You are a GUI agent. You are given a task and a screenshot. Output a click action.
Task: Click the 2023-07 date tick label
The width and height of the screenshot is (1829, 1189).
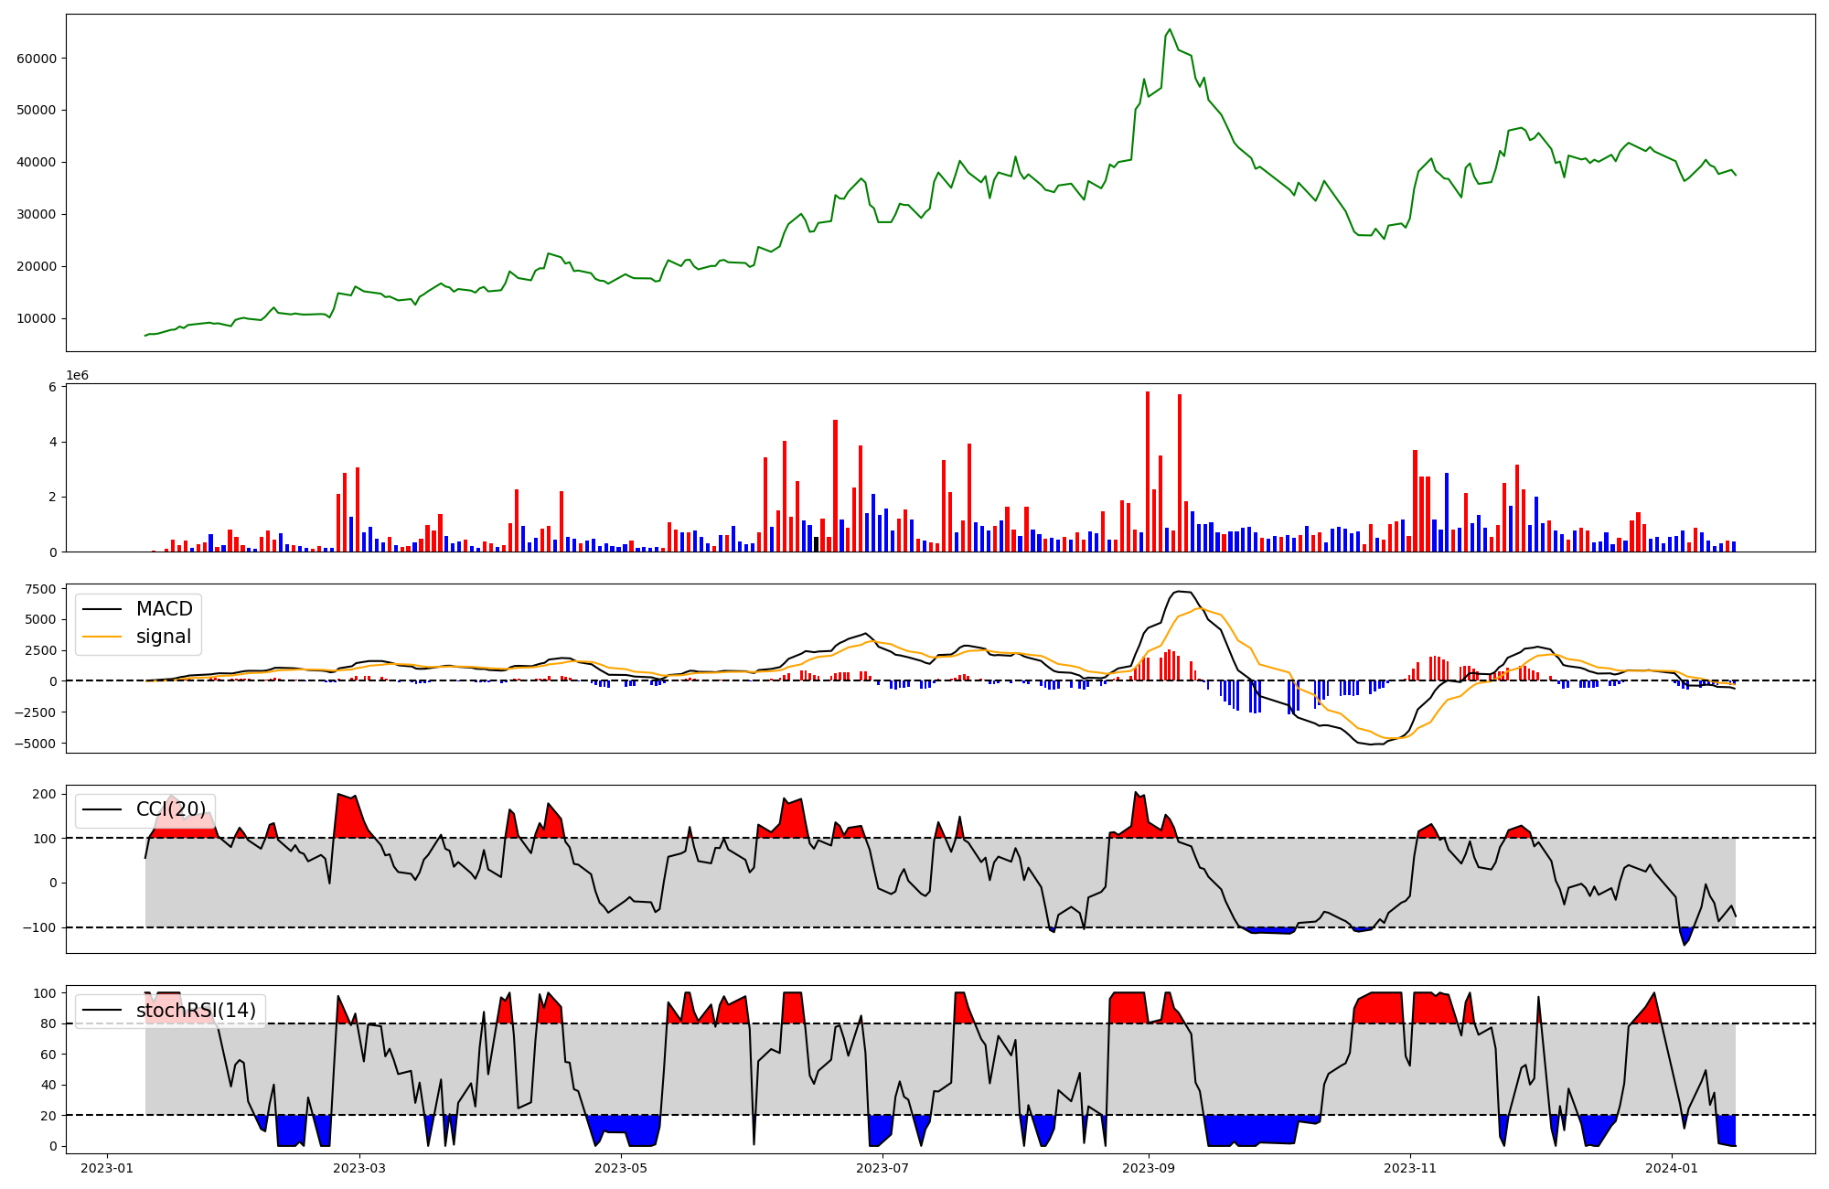[882, 1168]
